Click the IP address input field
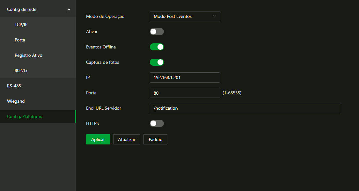This screenshot has height=191, width=359. pyautogui.click(x=185, y=77)
